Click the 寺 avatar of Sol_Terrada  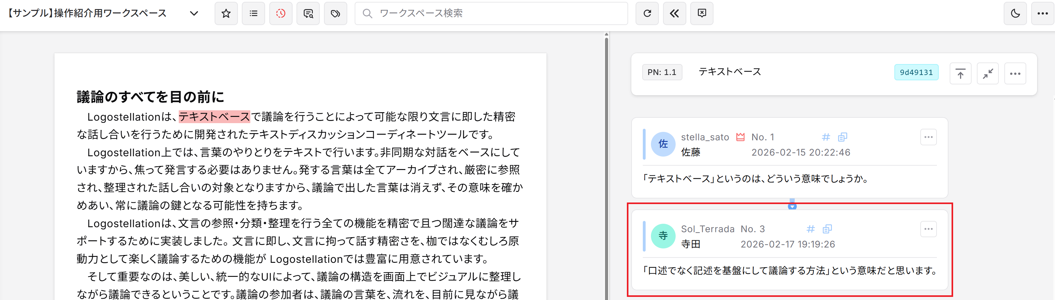pyautogui.click(x=663, y=236)
